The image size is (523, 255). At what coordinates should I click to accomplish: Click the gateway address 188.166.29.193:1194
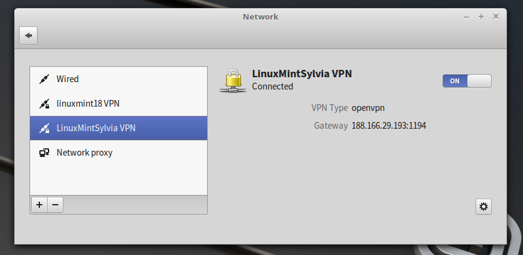388,126
